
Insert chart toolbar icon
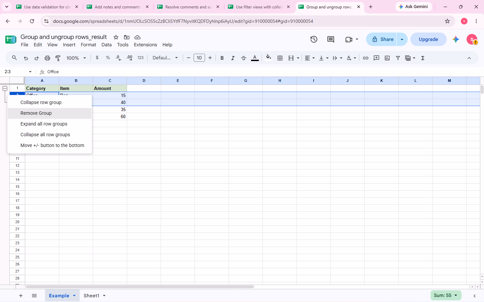pyautogui.click(x=387, y=58)
